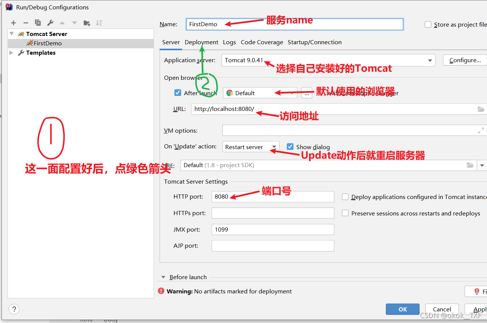The image size is (487, 323).
Task: Open edit defaults wrench icon
Action: point(50,23)
